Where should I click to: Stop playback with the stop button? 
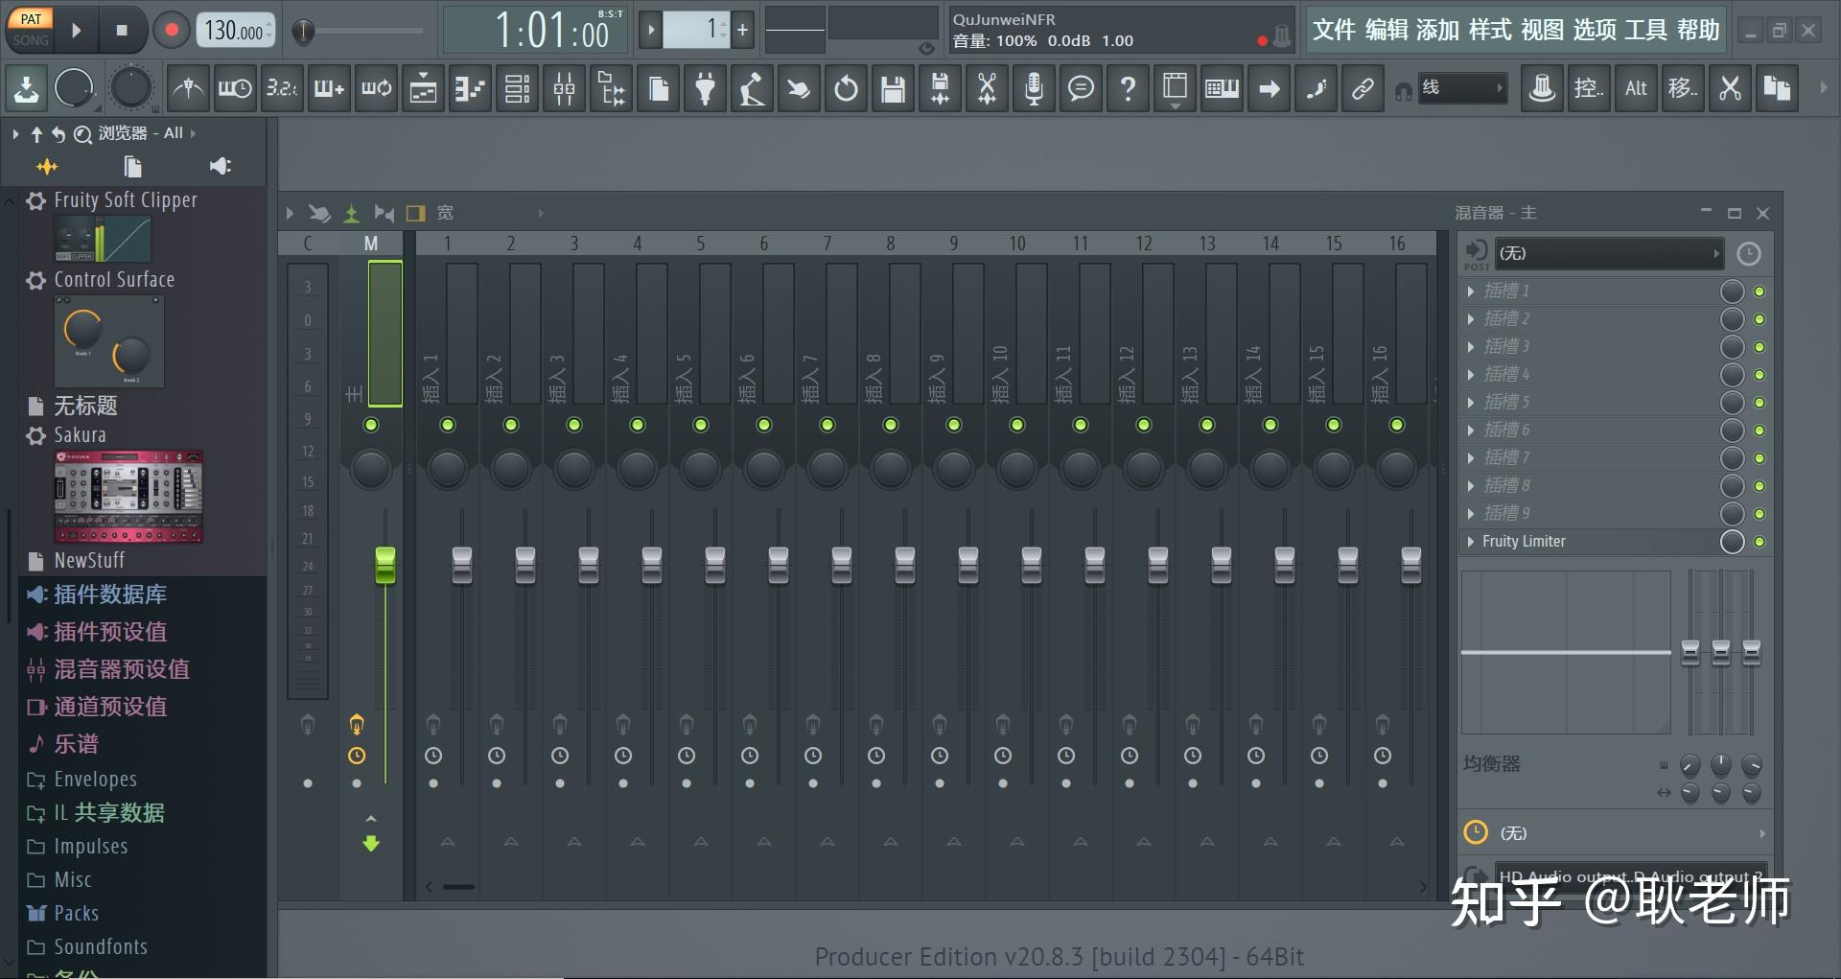(x=122, y=30)
